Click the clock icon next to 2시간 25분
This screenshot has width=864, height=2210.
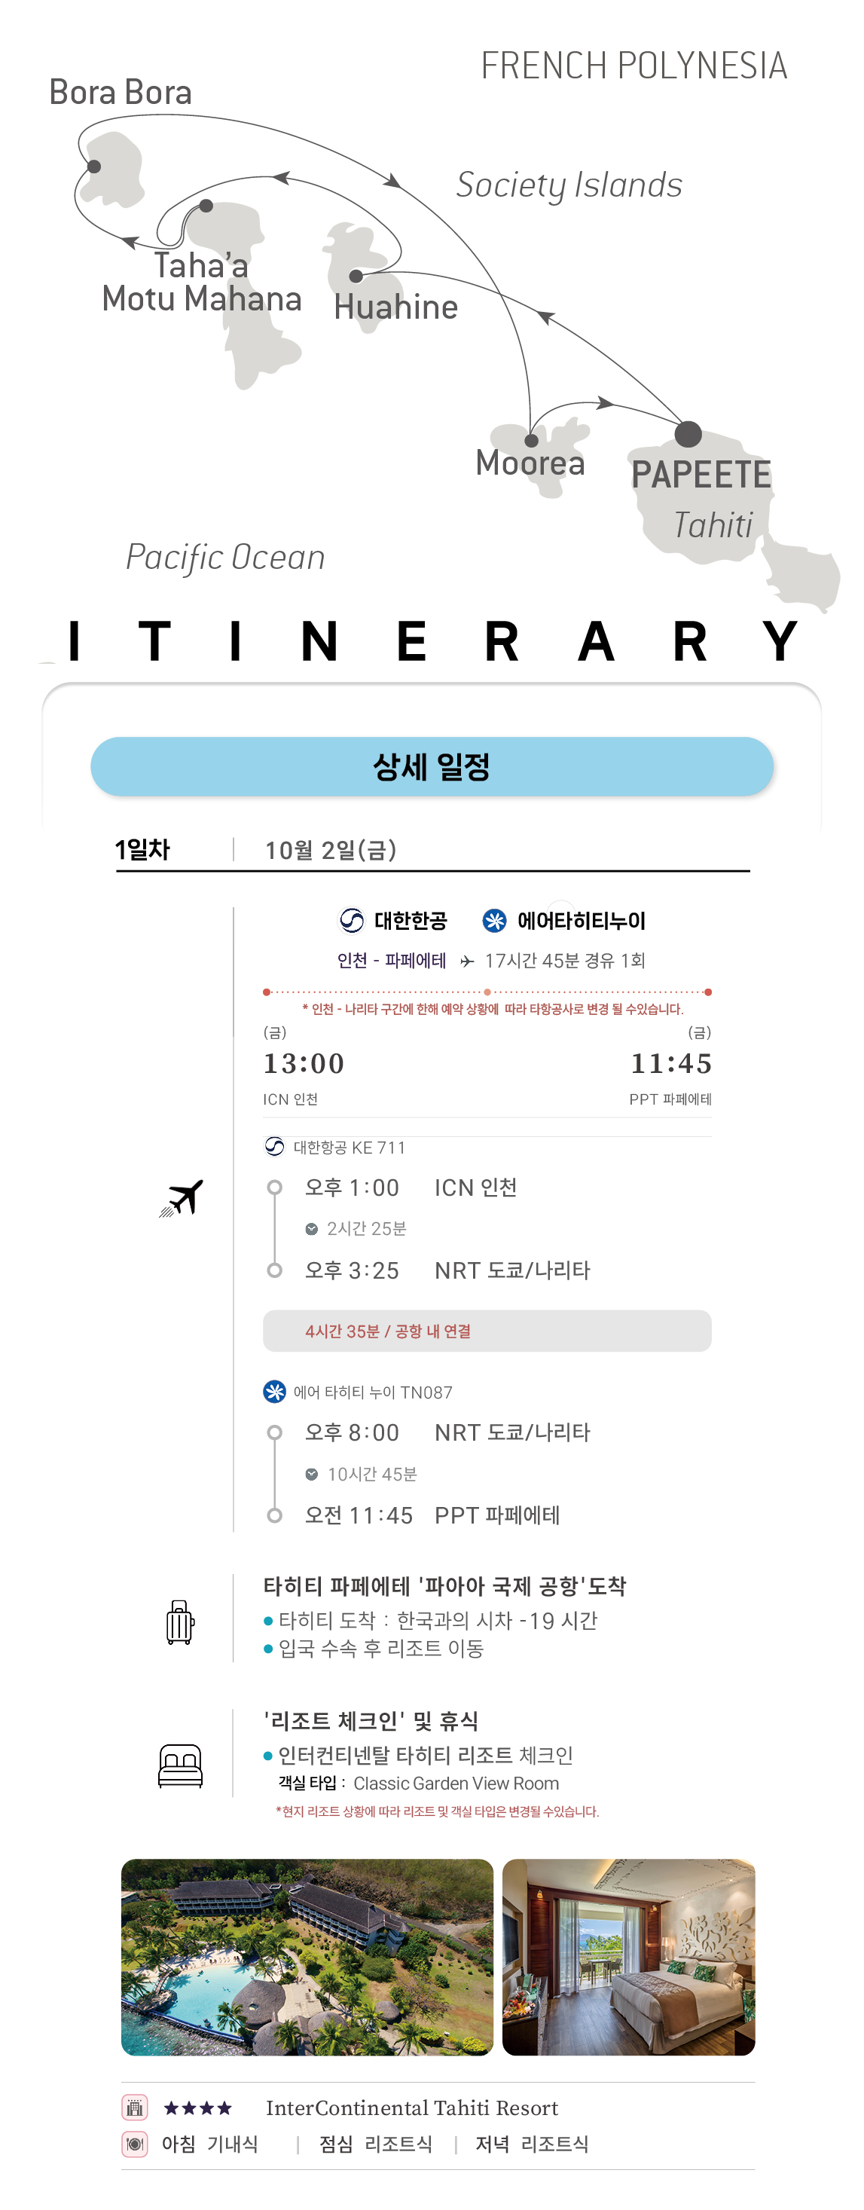(313, 1228)
